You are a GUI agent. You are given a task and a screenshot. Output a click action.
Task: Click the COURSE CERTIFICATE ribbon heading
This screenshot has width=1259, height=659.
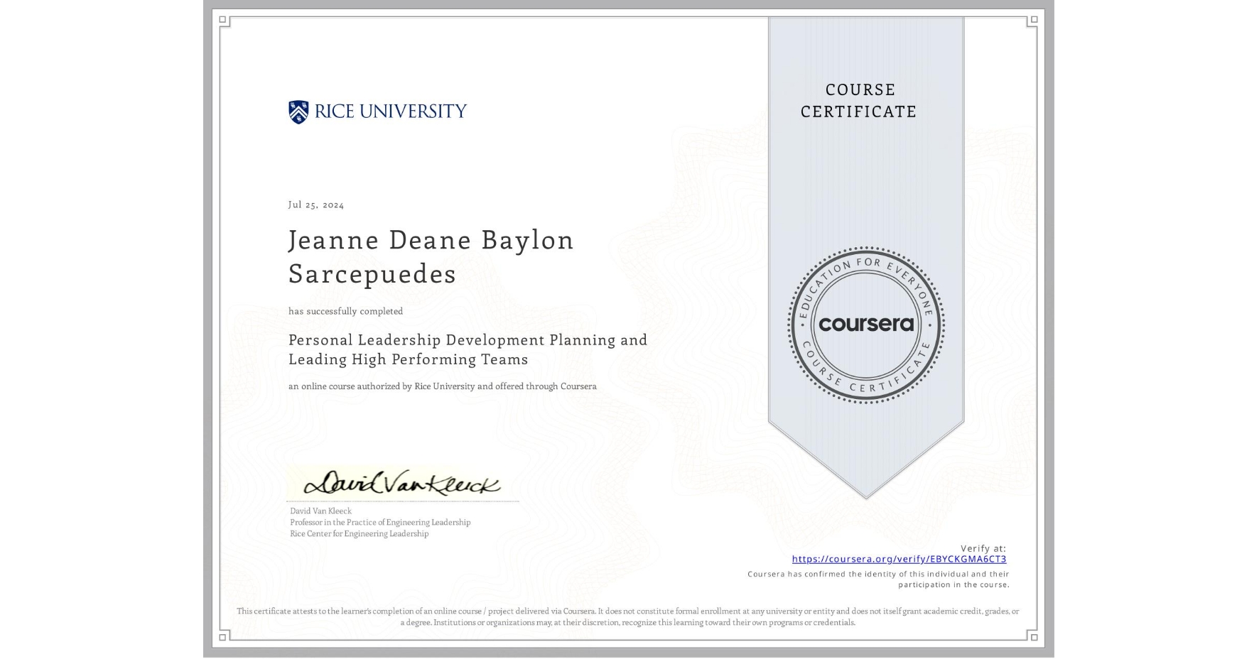pos(859,100)
